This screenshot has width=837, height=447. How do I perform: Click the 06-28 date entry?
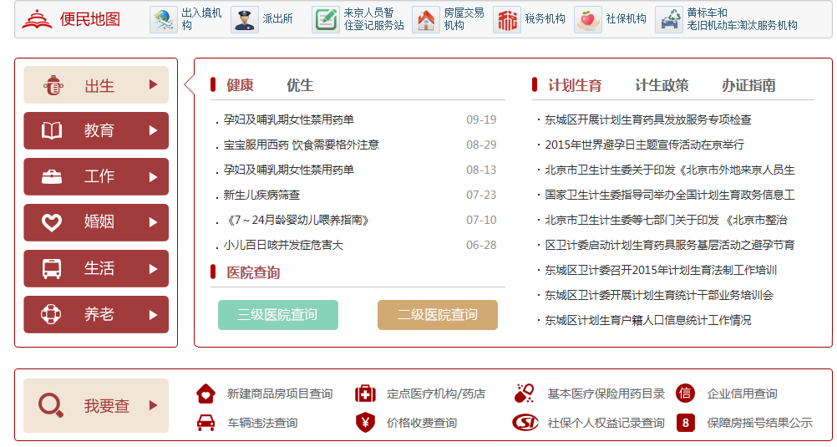[x=481, y=245]
